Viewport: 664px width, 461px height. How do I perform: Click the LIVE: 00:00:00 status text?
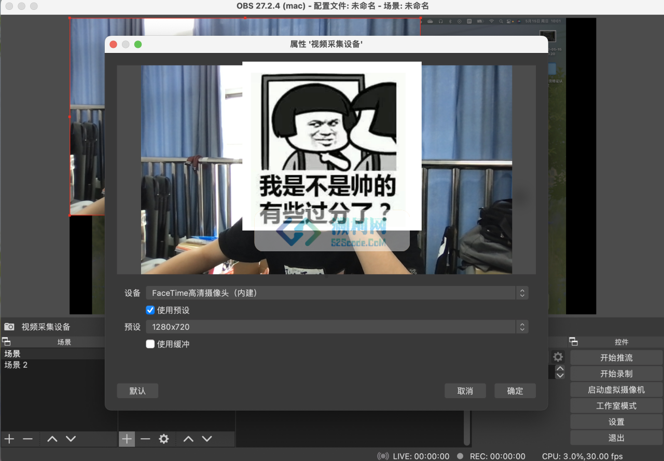click(421, 456)
